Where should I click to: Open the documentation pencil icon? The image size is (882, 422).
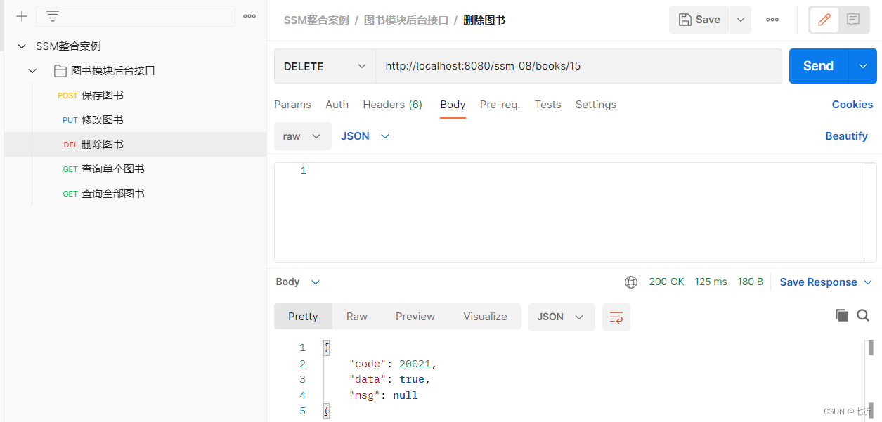point(823,19)
